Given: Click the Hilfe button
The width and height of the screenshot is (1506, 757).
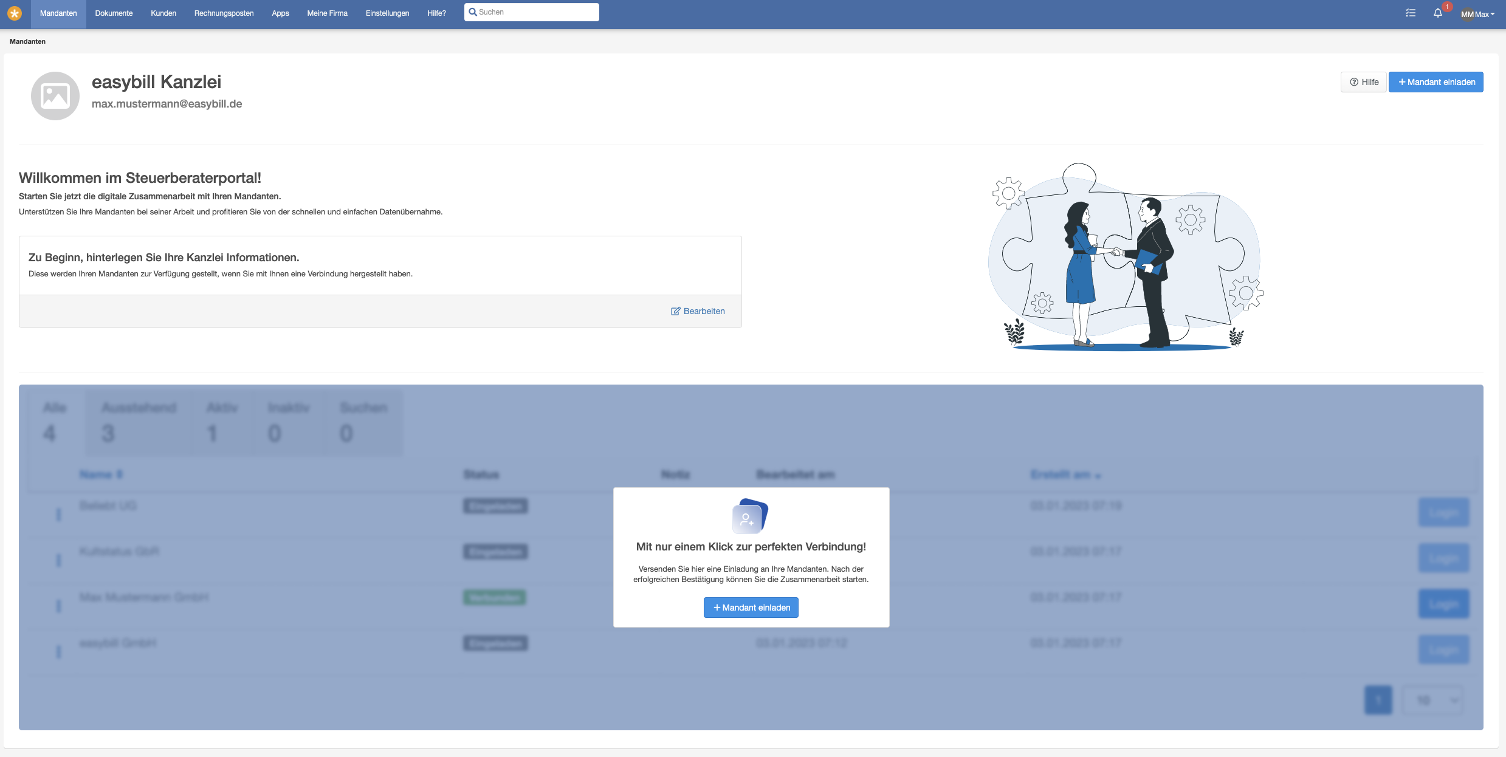Looking at the screenshot, I should (1363, 82).
